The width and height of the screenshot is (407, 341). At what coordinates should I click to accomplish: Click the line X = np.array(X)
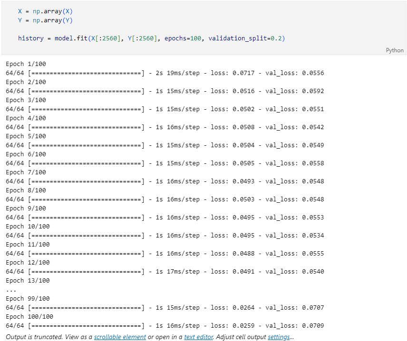pos(45,11)
